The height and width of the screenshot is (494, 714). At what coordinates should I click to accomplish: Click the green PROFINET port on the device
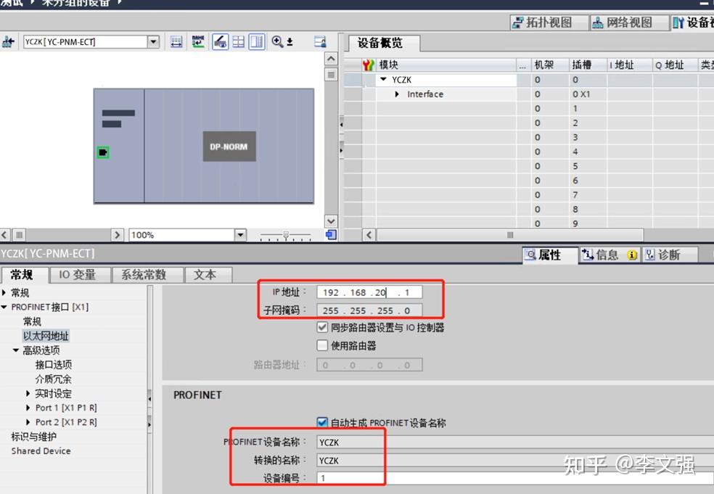pyautogui.click(x=103, y=152)
